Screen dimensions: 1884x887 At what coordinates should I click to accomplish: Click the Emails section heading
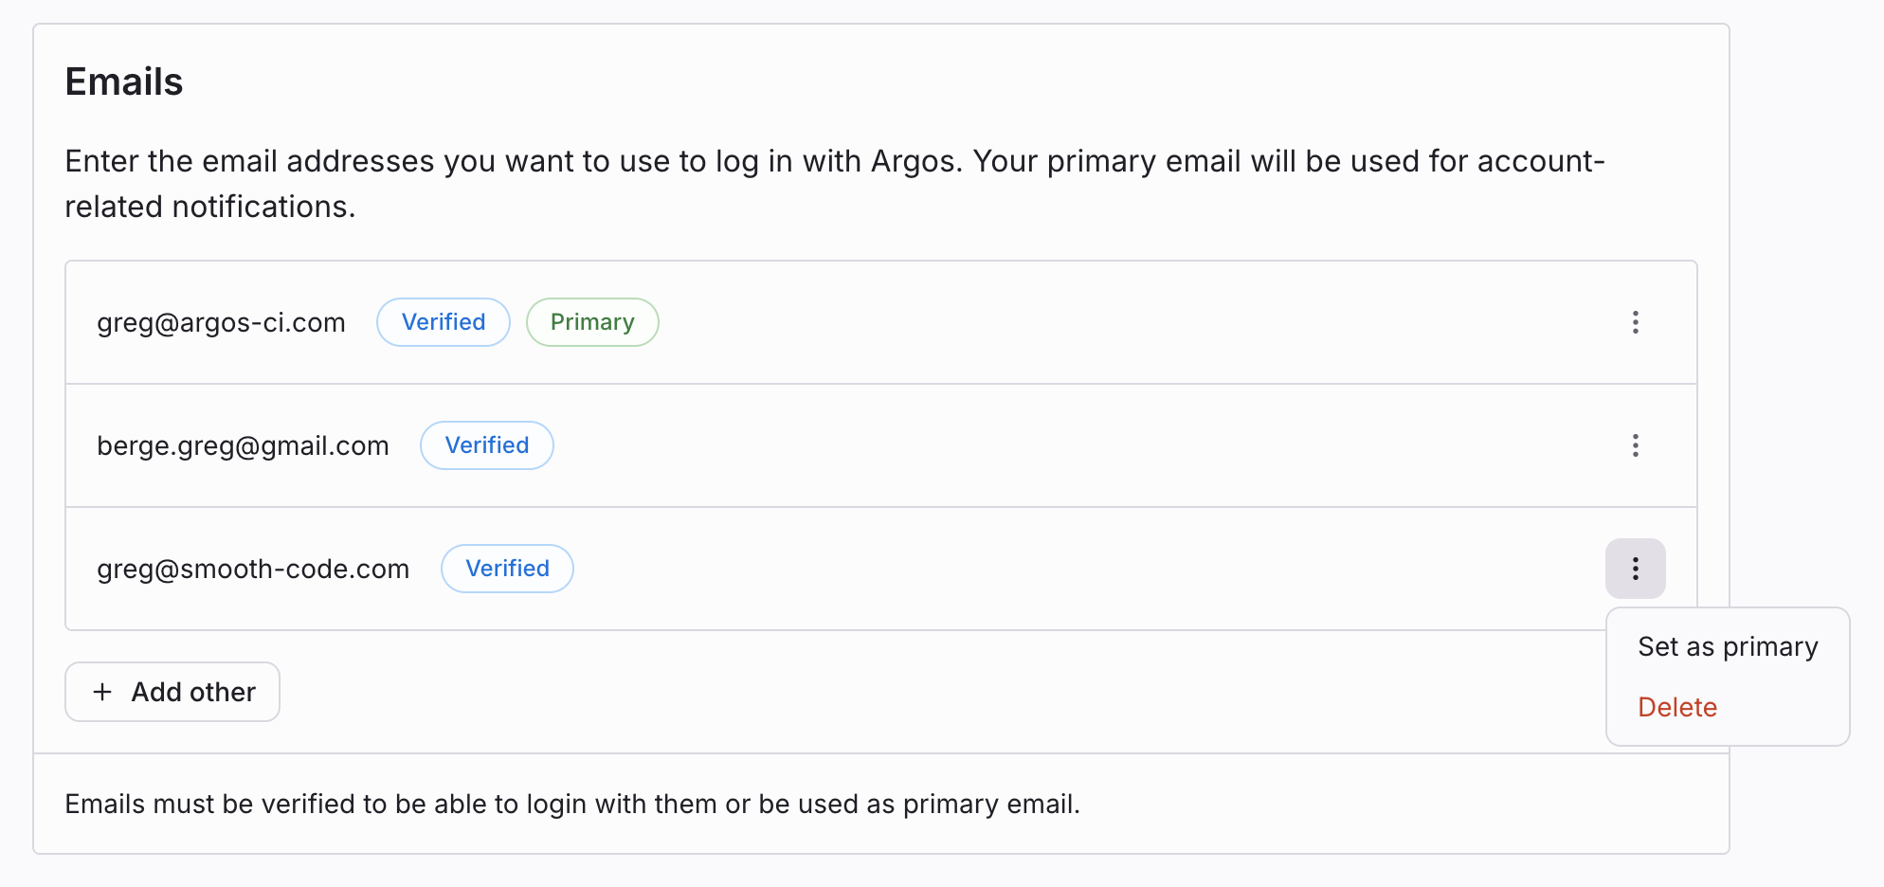point(124,82)
